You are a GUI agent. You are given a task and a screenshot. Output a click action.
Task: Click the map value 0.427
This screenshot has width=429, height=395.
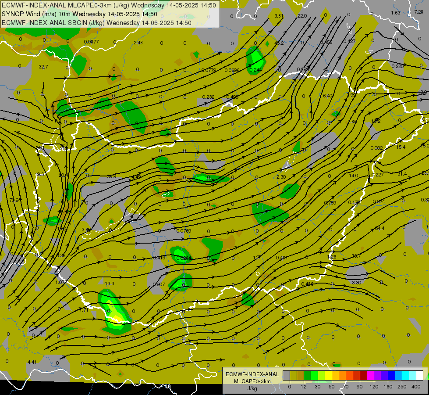[349, 41]
